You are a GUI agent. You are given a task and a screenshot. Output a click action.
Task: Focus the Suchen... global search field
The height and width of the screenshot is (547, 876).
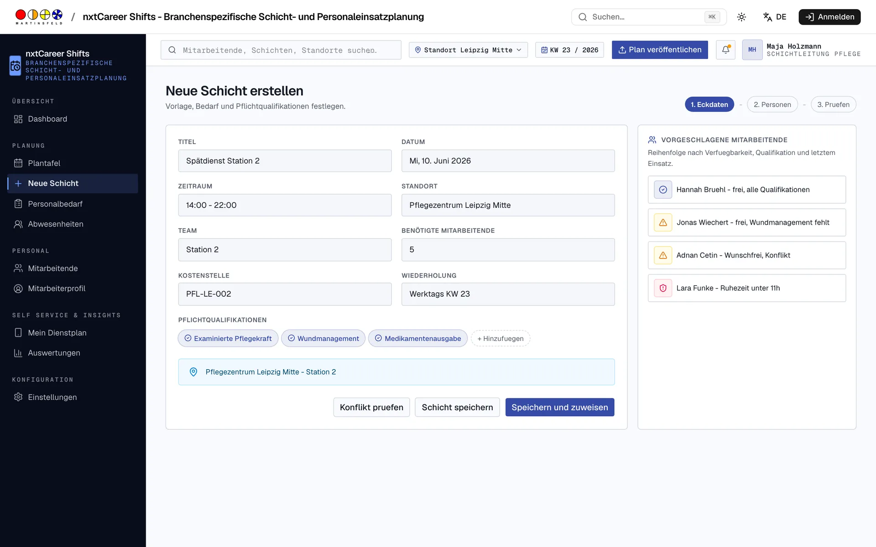[x=649, y=17]
